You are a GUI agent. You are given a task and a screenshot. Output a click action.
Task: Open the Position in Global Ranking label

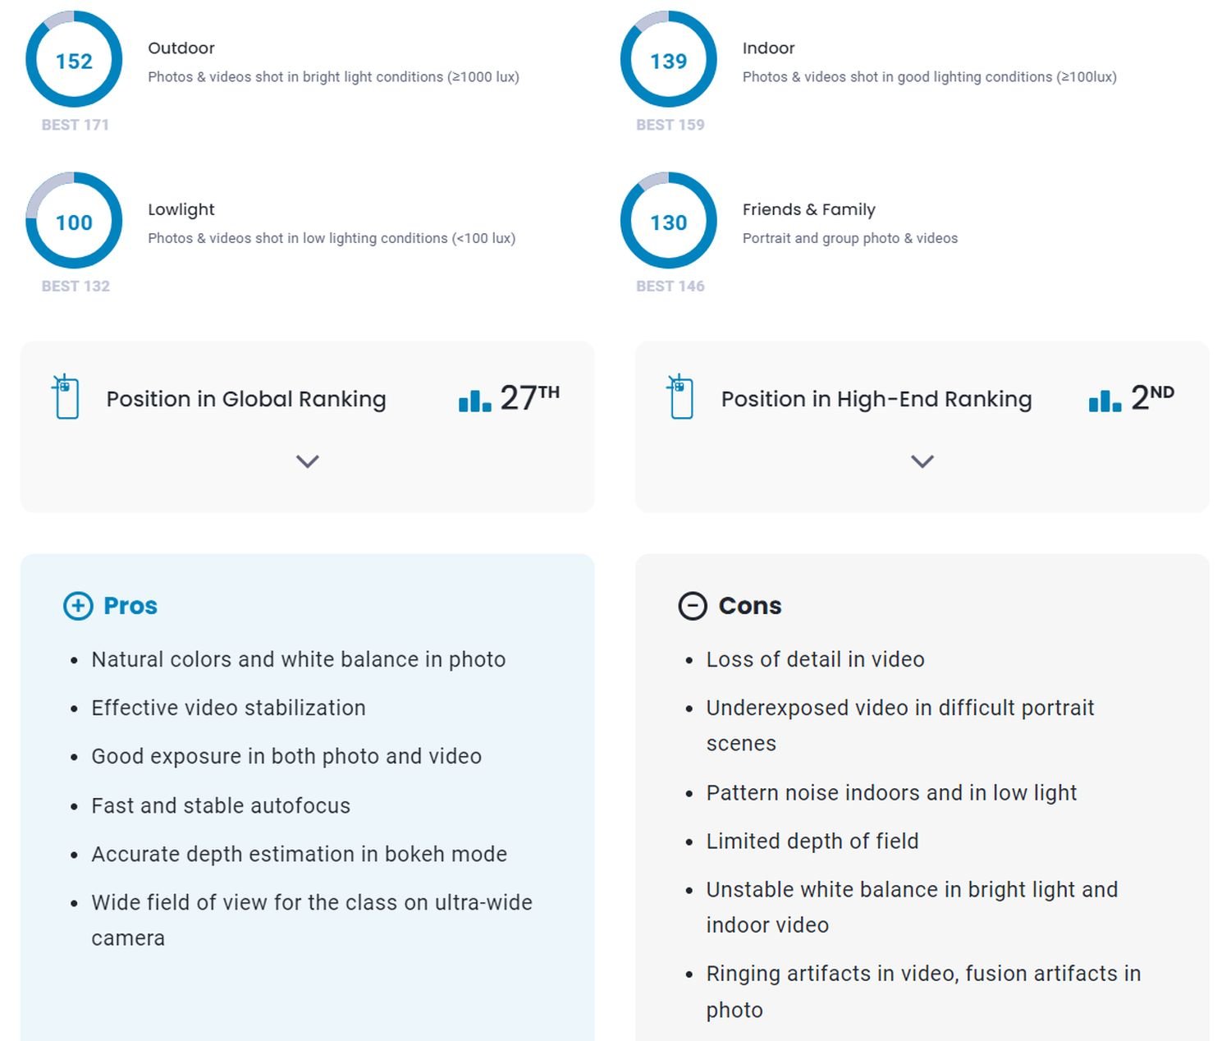point(246,399)
